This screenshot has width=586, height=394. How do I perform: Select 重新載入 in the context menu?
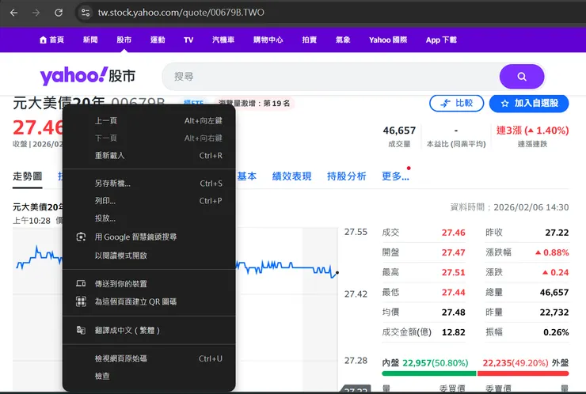click(x=149, y=155)
